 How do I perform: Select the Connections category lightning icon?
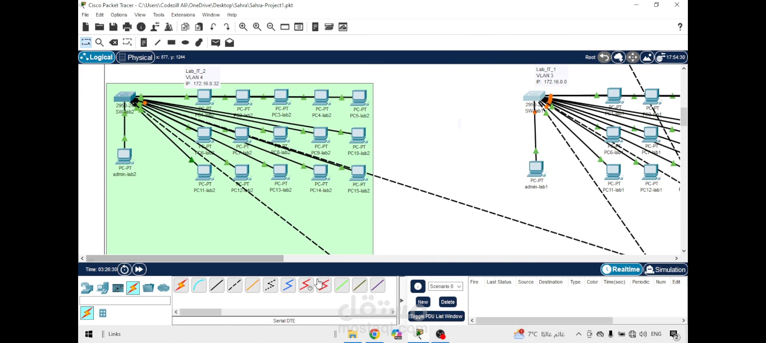point(133,288)
